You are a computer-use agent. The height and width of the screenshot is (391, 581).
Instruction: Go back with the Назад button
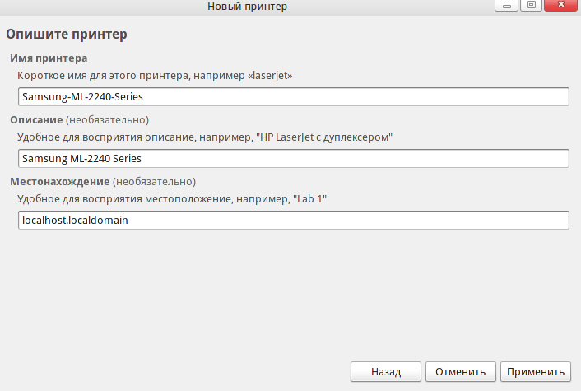coord(386,371)
